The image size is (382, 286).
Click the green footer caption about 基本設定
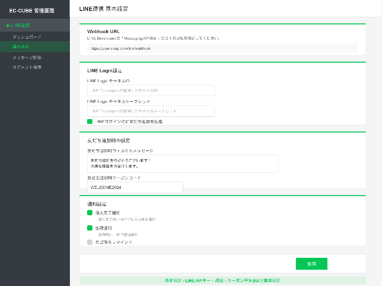223,280
